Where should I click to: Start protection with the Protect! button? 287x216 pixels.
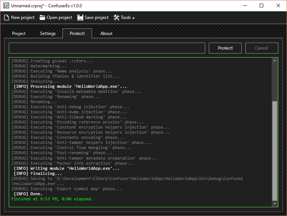225,48
